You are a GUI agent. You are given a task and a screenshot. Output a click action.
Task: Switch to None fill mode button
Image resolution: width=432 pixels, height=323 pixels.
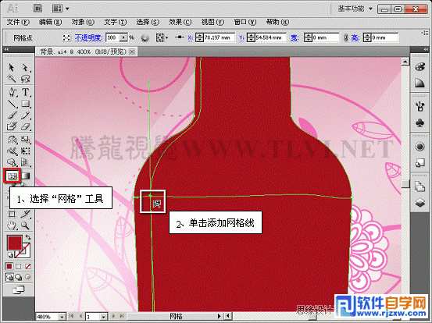pyautogui.click(x=28, y=266)
